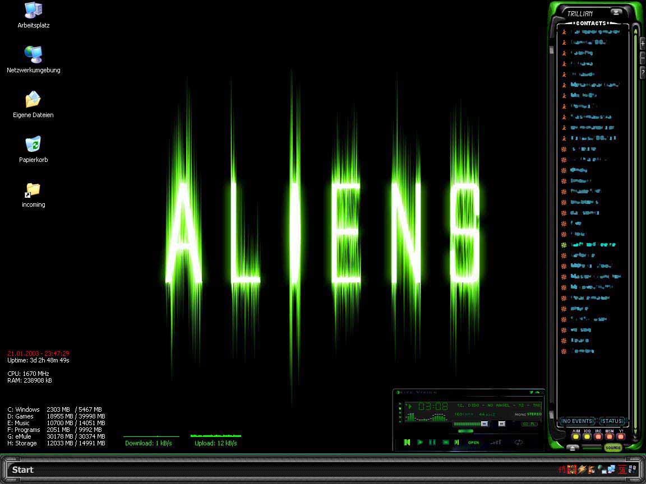Click the Trillian question mark help button
Image resolution: width=646 pixels, height=484 pixels.
pyautogui.click(x=643, y=73)
